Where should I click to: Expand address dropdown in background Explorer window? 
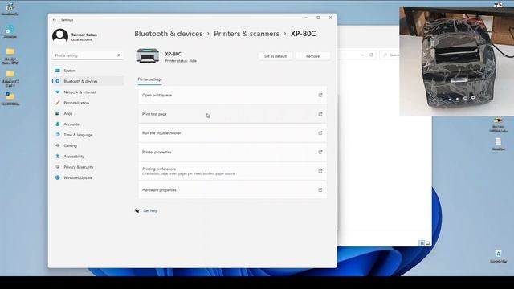pos(362,55)
